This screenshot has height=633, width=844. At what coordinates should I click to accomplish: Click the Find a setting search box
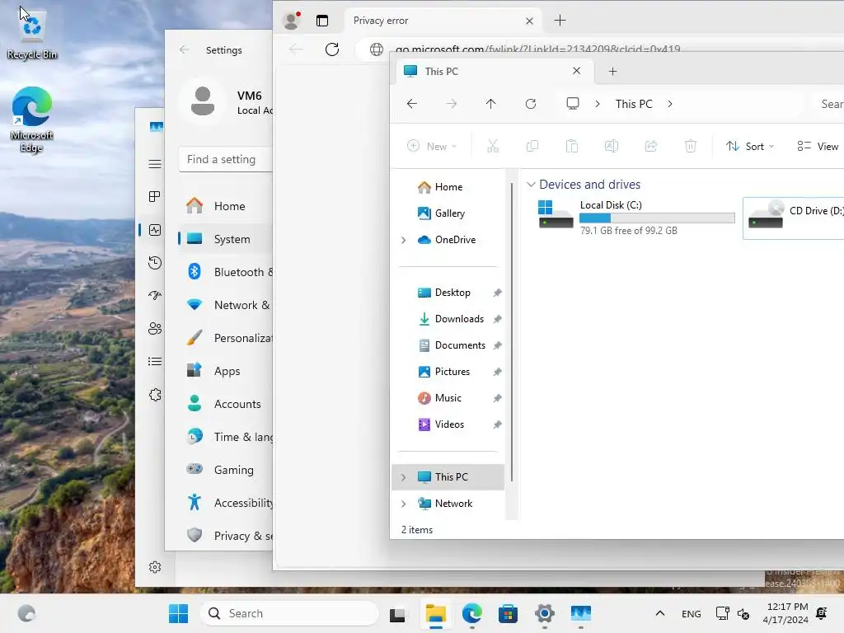226,159
